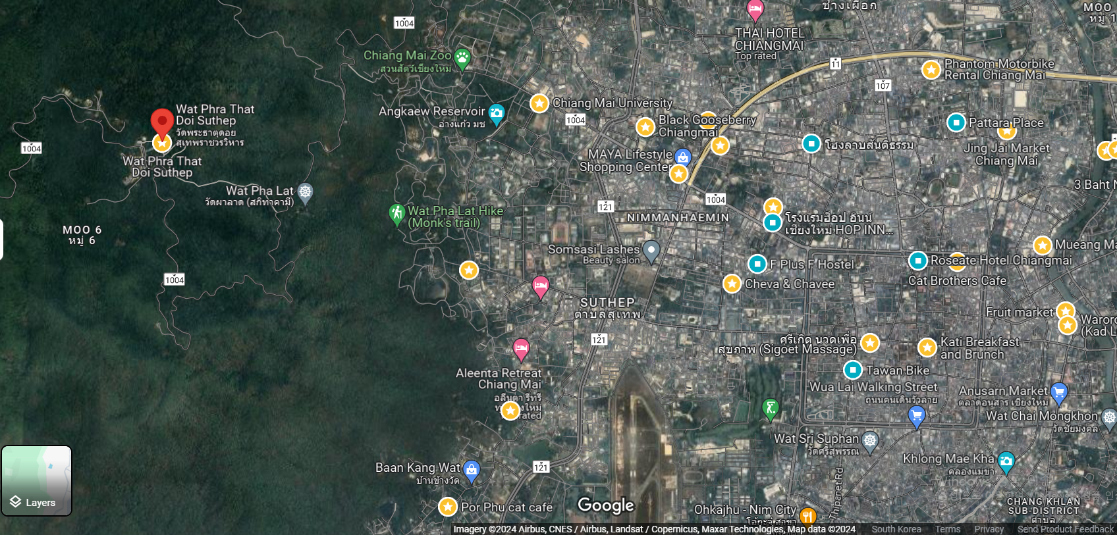Open the Chiang Mai Zoo paw marker
Viewport: 1117px width, 535px height.
tap(463, 59)
